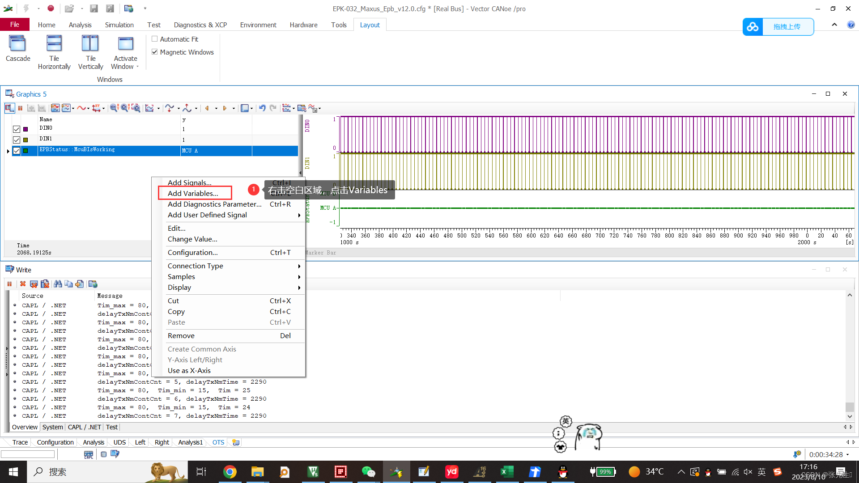Click the red X clear icon in Write toolbar
The image size is (859, 483).
tap(23, 284)
